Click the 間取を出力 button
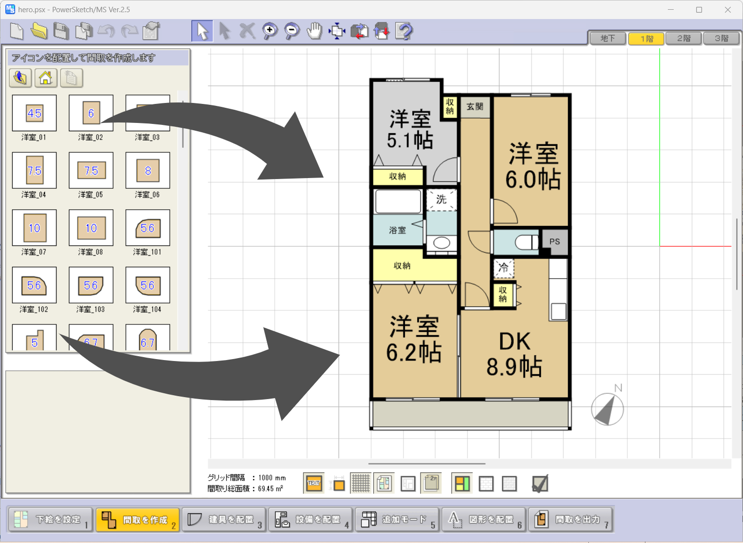This screenshot has width=743, height=543. pyautogui.click(x=570, y=519)
